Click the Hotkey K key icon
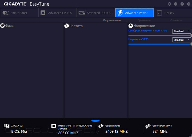The image size is (192, 137). point(159,13)
